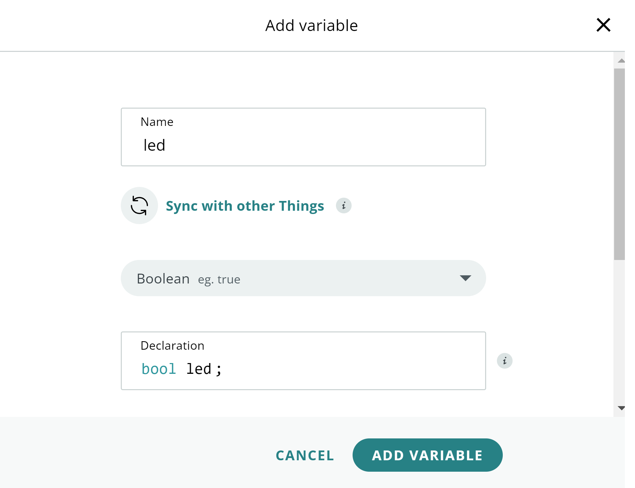Click the Add variable dialog title
Viewport: 635px width, 488px height.
pos(311,25)
